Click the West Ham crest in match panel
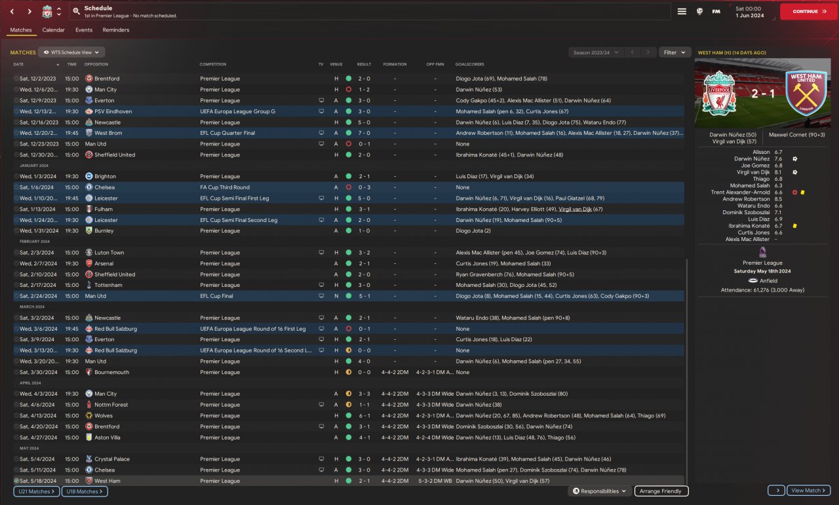 click(x=808, y=94)
